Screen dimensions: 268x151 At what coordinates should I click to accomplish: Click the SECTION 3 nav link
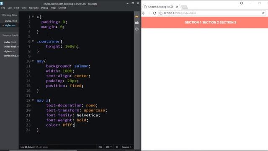tap(228, 22)
